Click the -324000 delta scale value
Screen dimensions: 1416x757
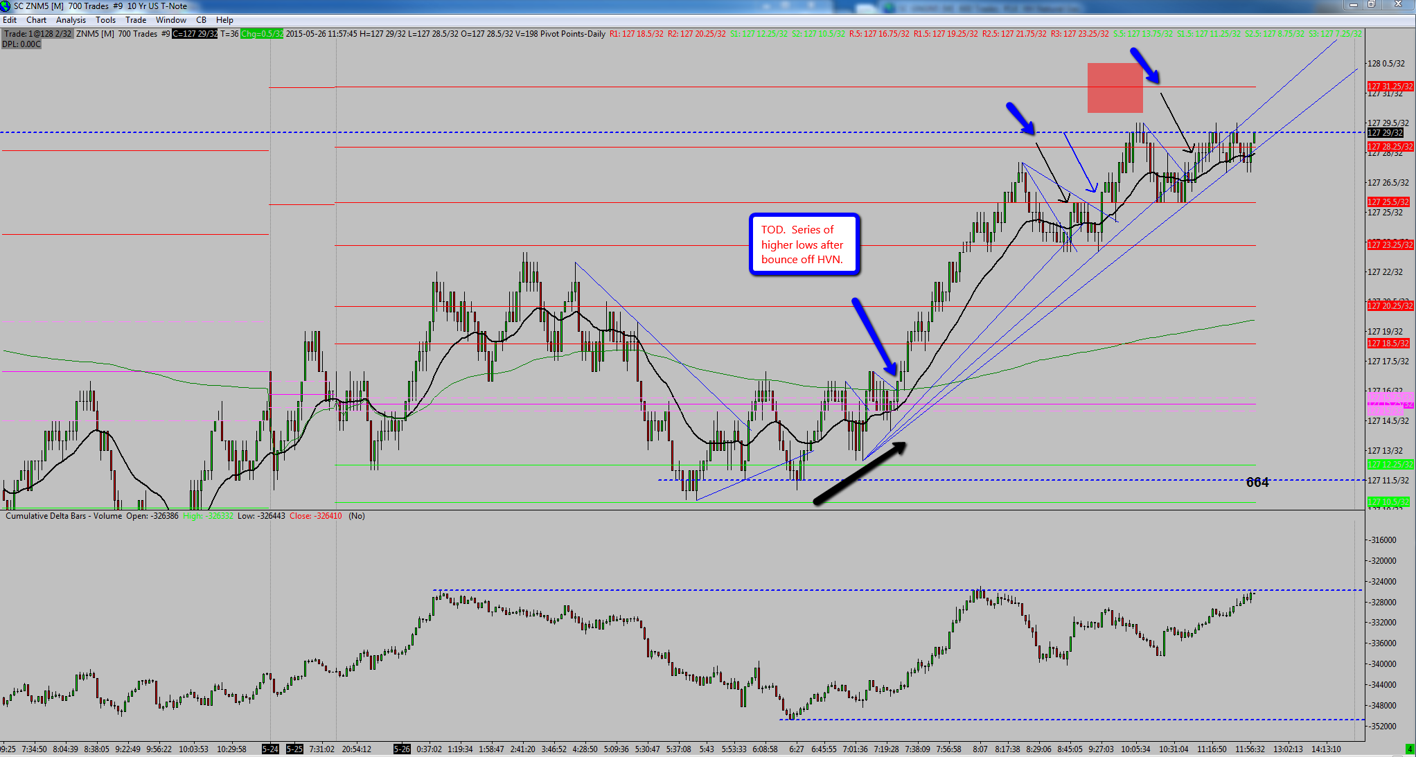(1381, 582)
